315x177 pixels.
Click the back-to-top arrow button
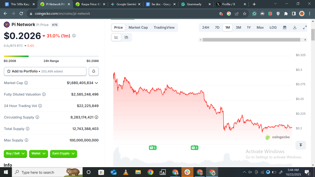pyautogui.click(x=301, y=145)
